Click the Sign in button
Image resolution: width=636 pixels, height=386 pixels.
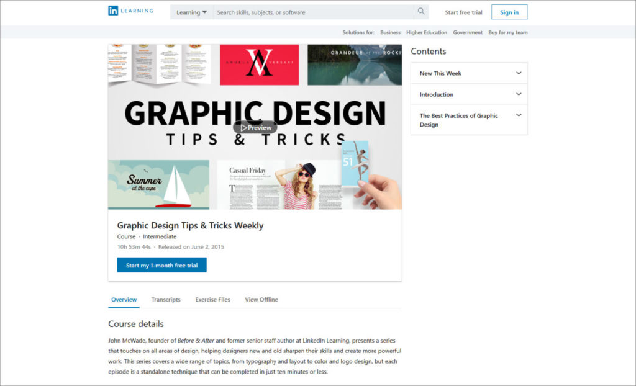point(509,12)
